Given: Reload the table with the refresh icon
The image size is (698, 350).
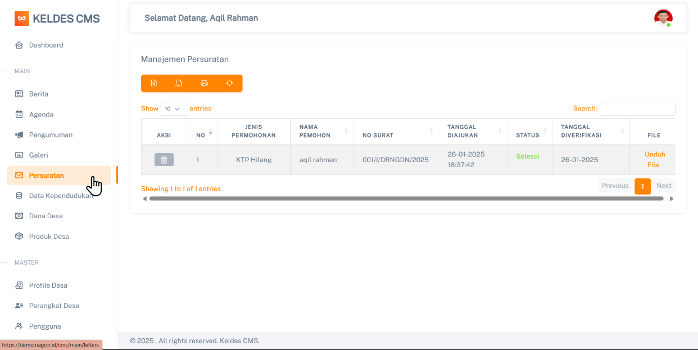Looking at the screenshot, I should pyautogui.click(x=229, y=83).
